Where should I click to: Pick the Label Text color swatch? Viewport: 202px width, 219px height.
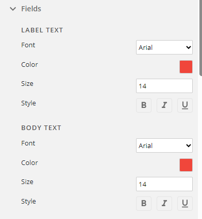point(186,67)
